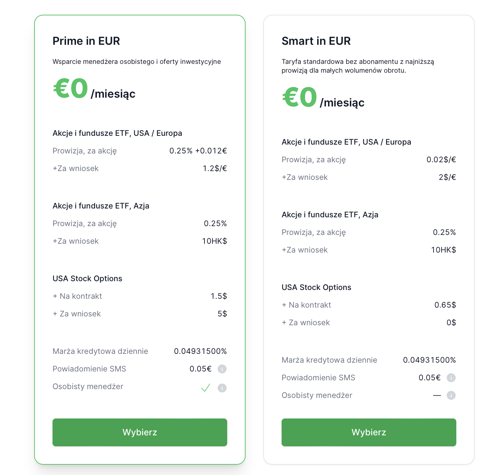Click info icon next to Smart SMS notification price
Image resolution: width=500 pixels, height=475 pixels.
point(451,378)
